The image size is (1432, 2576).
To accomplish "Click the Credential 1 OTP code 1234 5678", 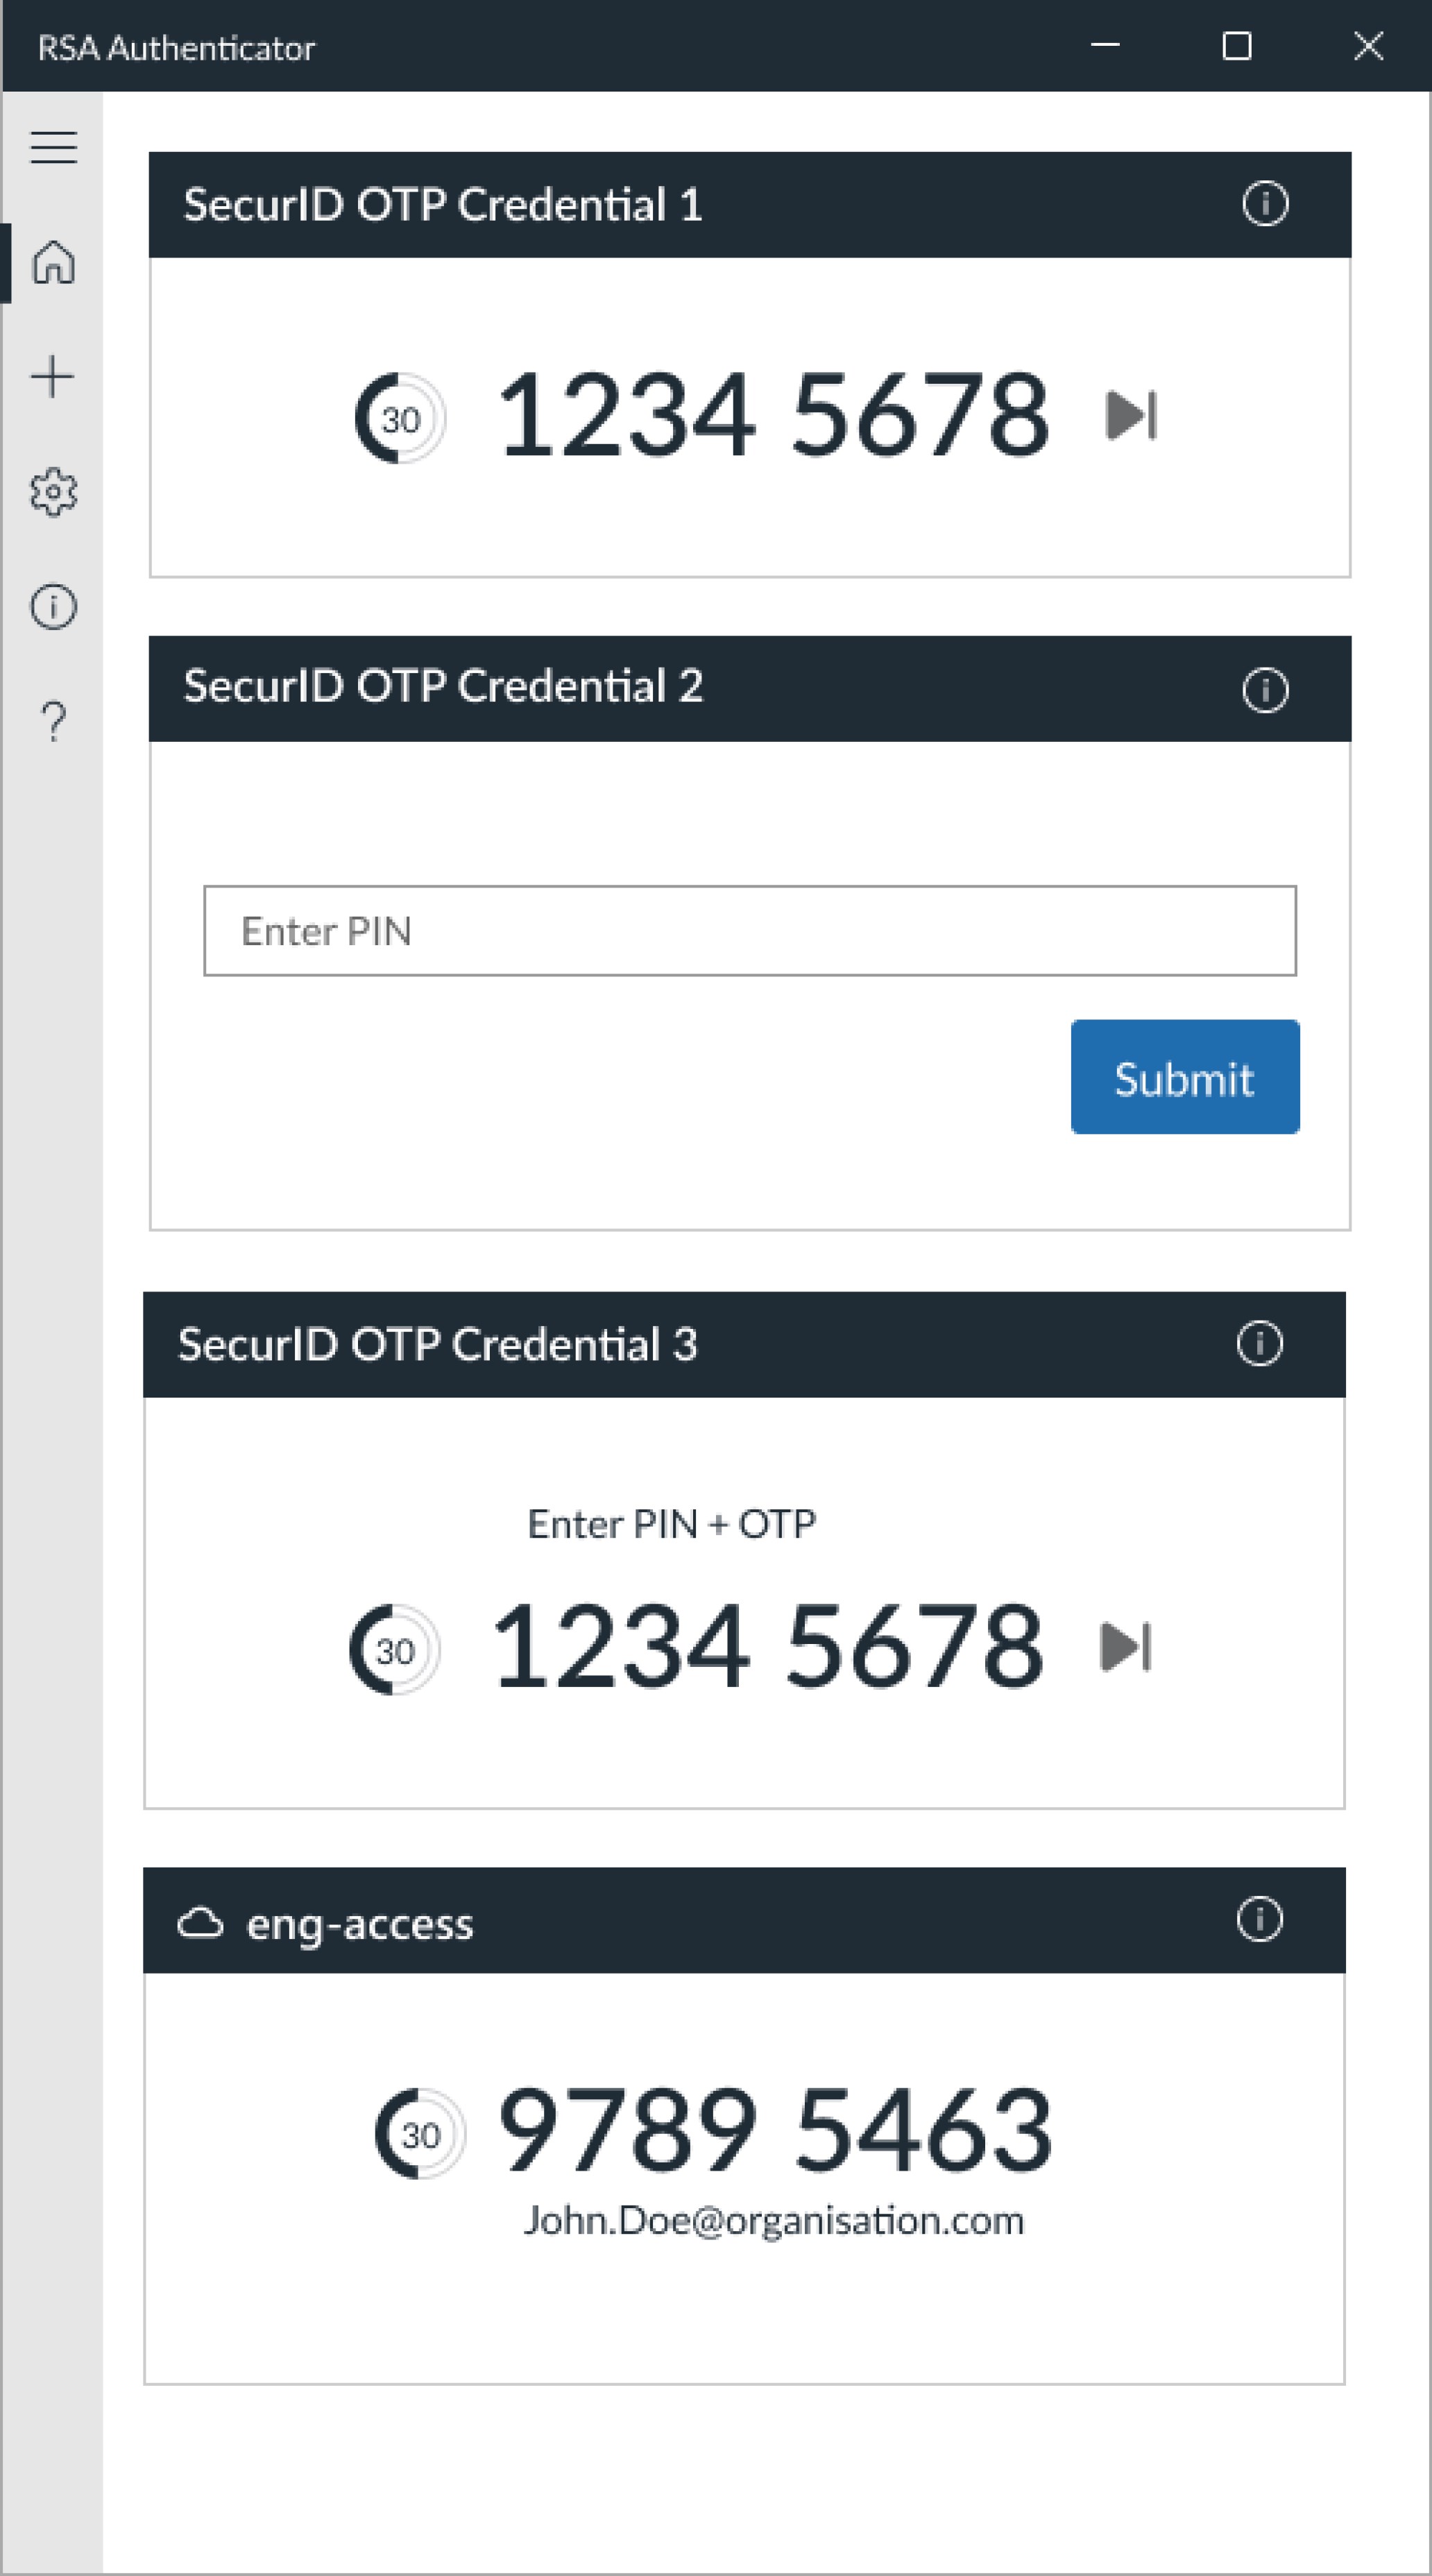I will [773, 415].
